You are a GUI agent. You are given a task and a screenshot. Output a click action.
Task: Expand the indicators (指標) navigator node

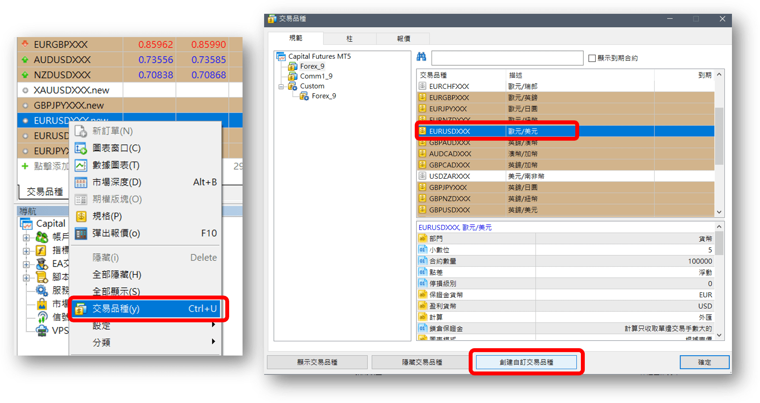click(26, 251)
